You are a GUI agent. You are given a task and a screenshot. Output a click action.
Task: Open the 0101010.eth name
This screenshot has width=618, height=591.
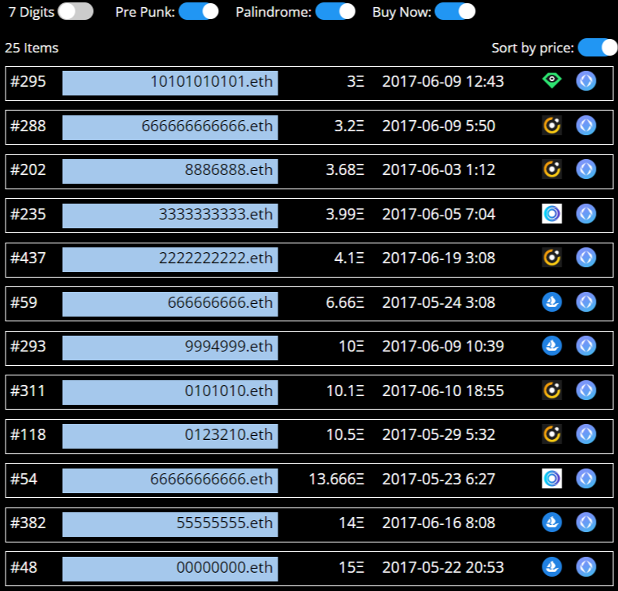[170, 393]
